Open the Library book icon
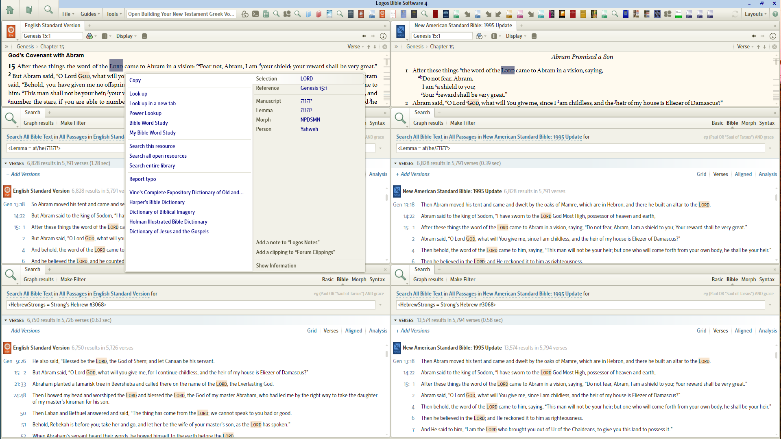Image resolution: width=781 pixels, height=439 pixels. point(29,10)
